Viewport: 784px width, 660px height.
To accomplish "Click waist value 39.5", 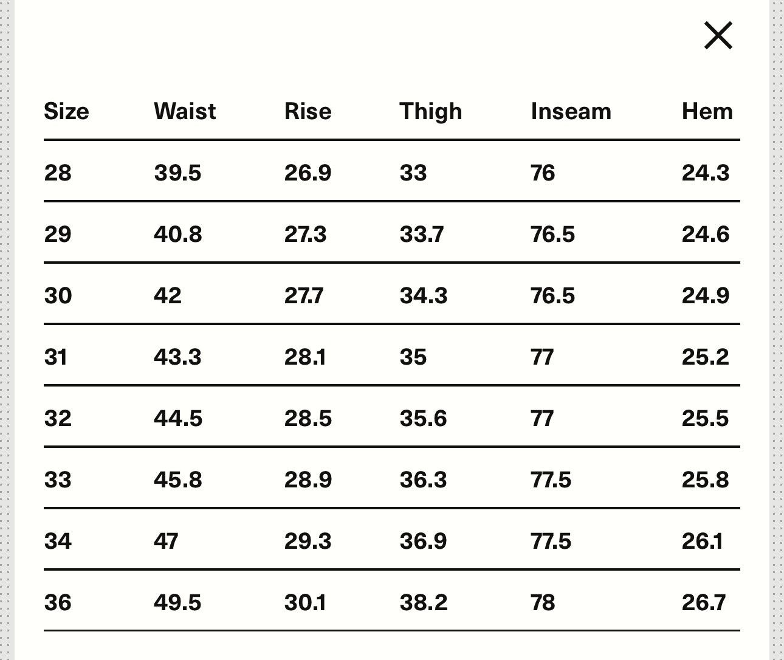I will click(x=177, y=173).
